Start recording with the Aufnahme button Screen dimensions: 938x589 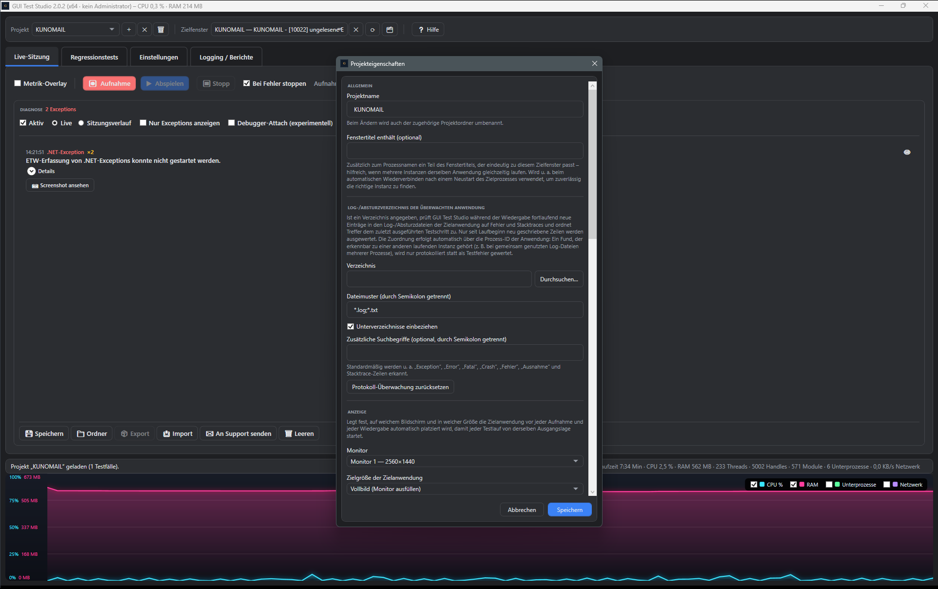(109, 83)
